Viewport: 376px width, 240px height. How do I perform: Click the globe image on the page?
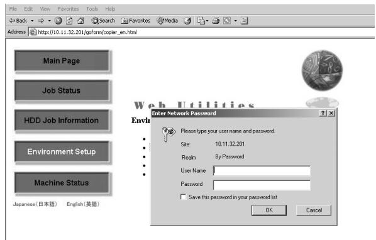pos(322,70)
